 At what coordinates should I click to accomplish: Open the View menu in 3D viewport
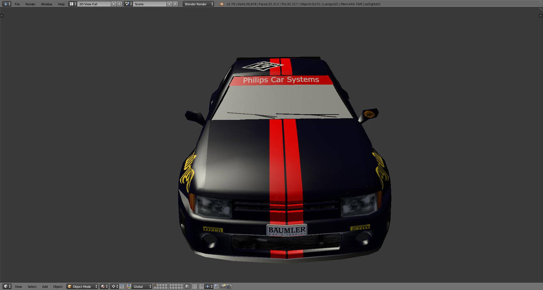point(18,286)
